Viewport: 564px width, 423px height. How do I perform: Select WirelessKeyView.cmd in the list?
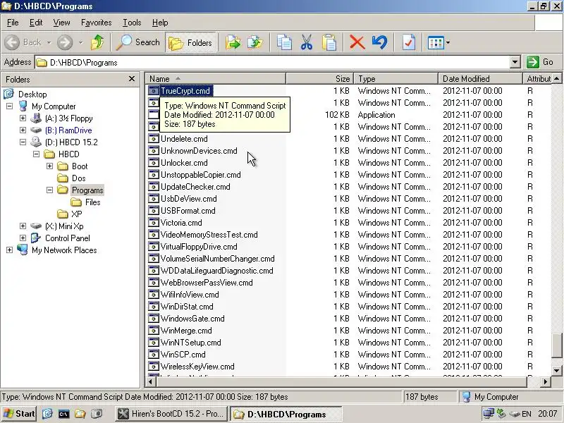point(197,366)
